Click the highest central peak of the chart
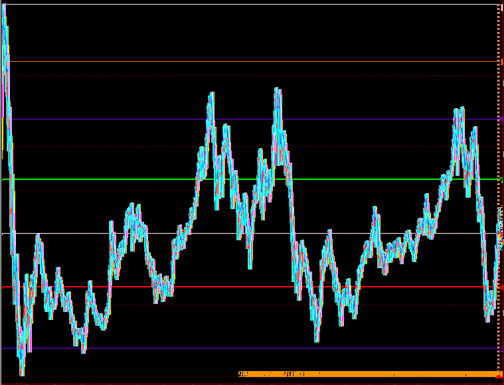The height and width of the screenshot is (385, 504). [277, 90]
